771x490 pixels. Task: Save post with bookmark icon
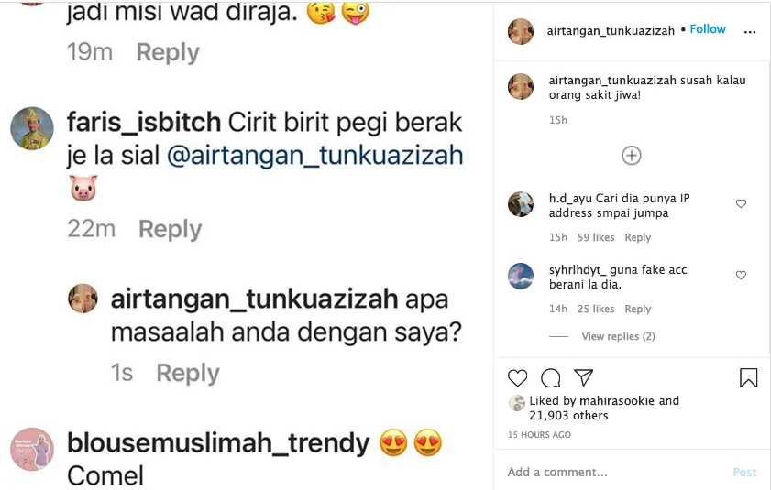(748, 378)
